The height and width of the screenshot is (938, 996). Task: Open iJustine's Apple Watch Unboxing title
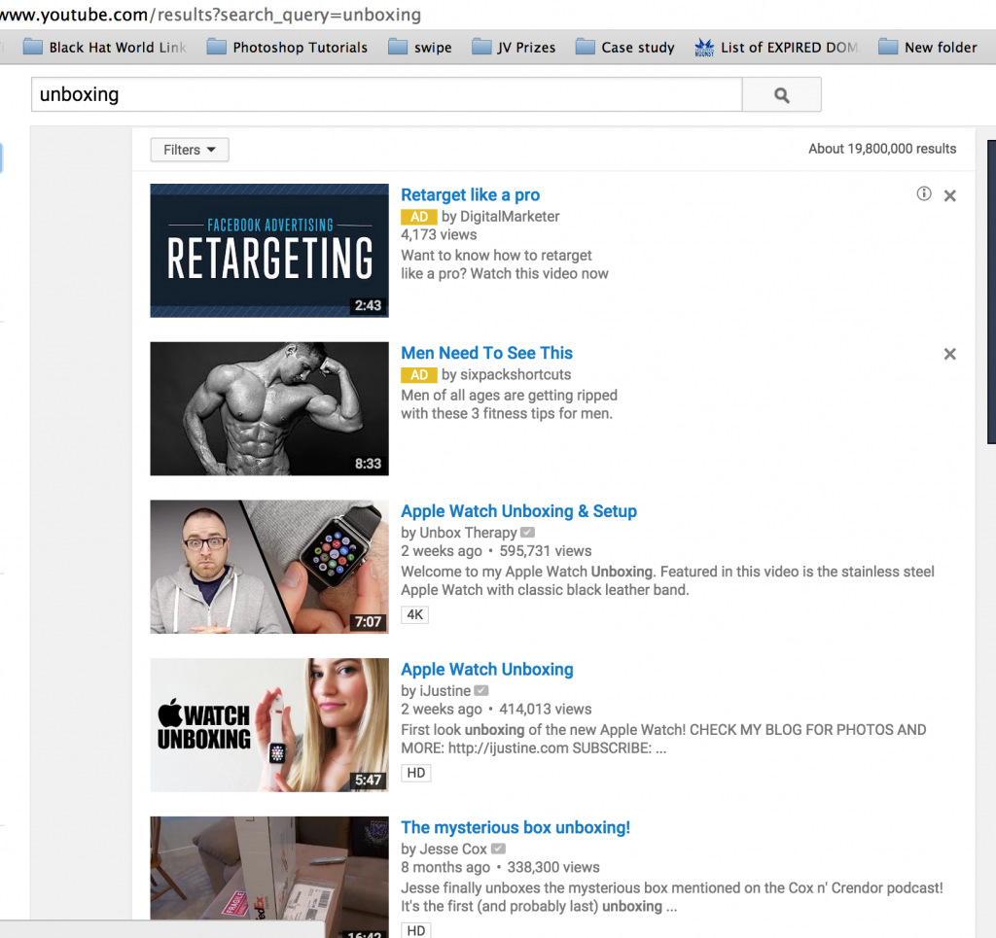click(486, 669)
